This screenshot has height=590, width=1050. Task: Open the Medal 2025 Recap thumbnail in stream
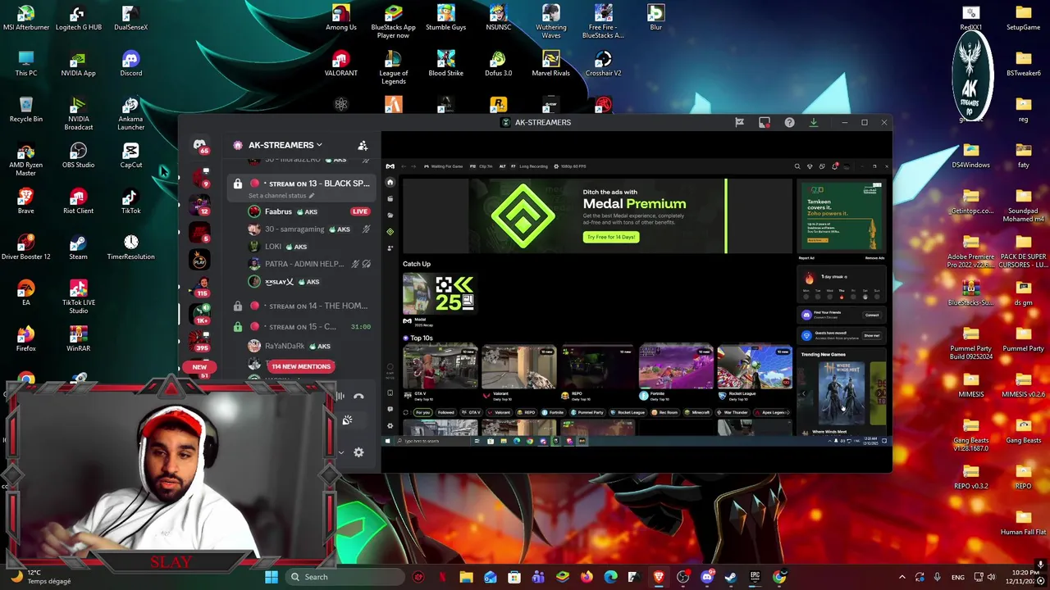pyautogui.click(x=439, y=294)
